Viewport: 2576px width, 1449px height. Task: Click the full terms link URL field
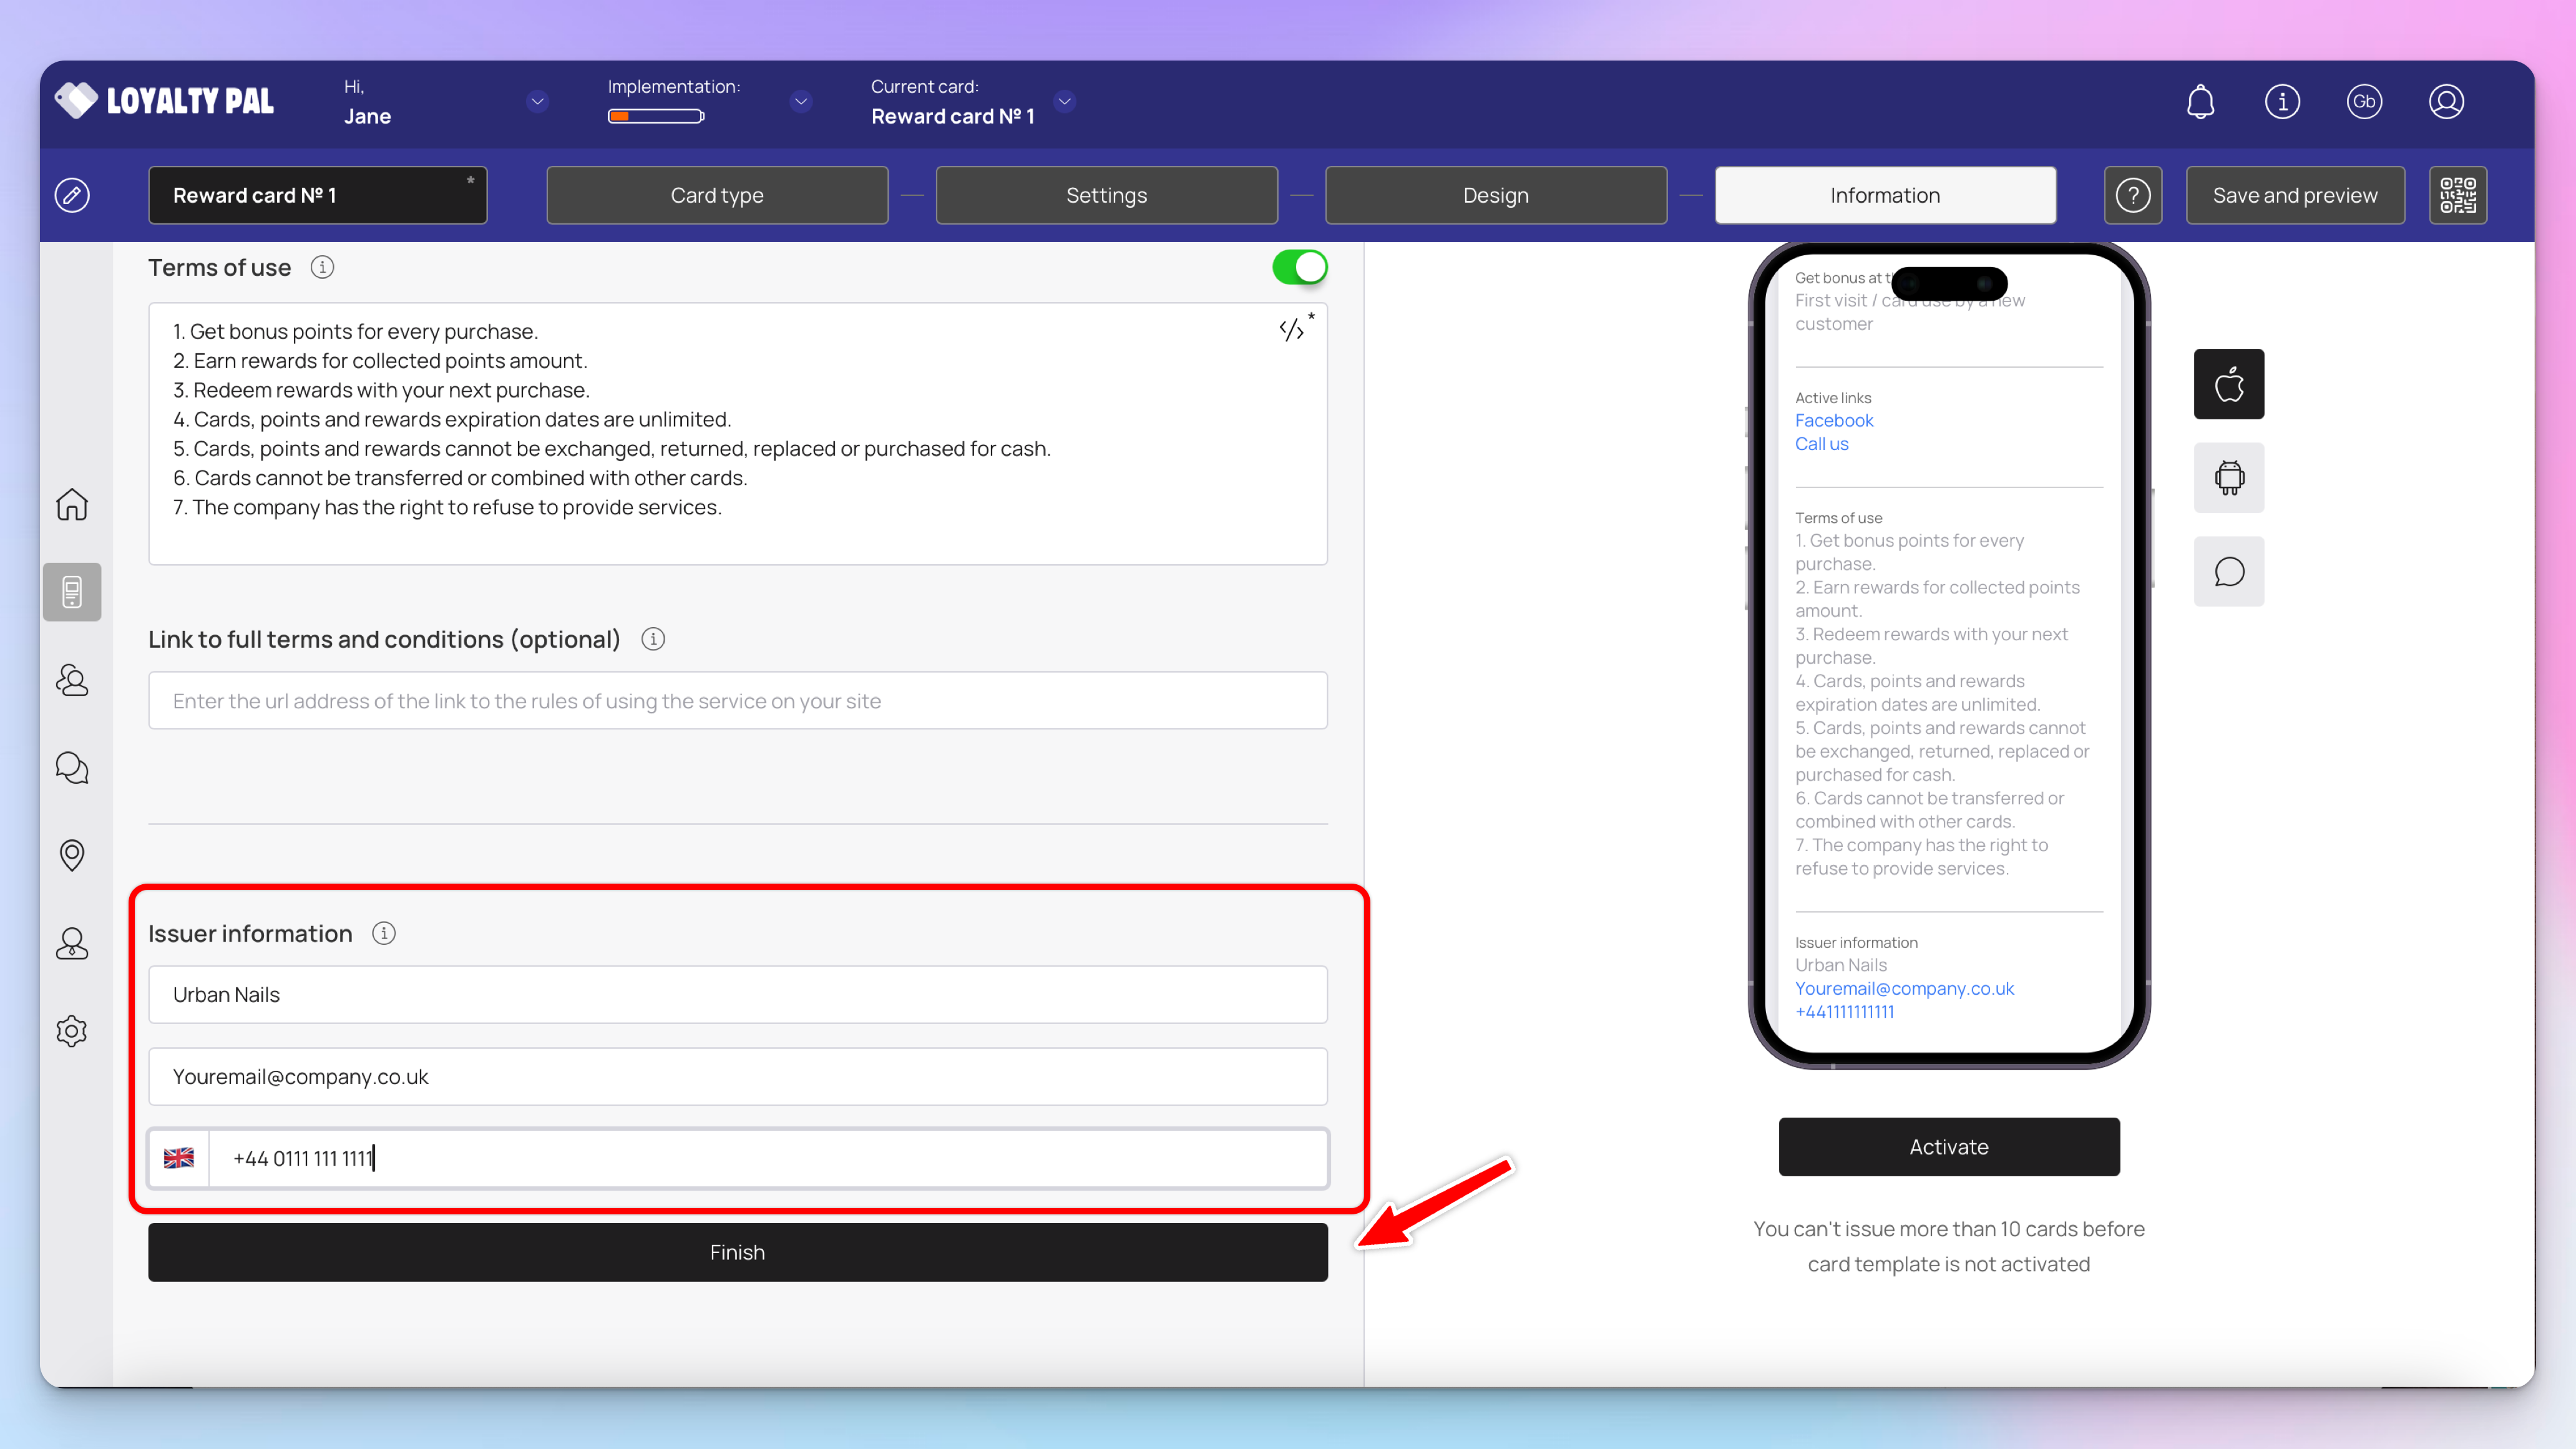[737, 701]
